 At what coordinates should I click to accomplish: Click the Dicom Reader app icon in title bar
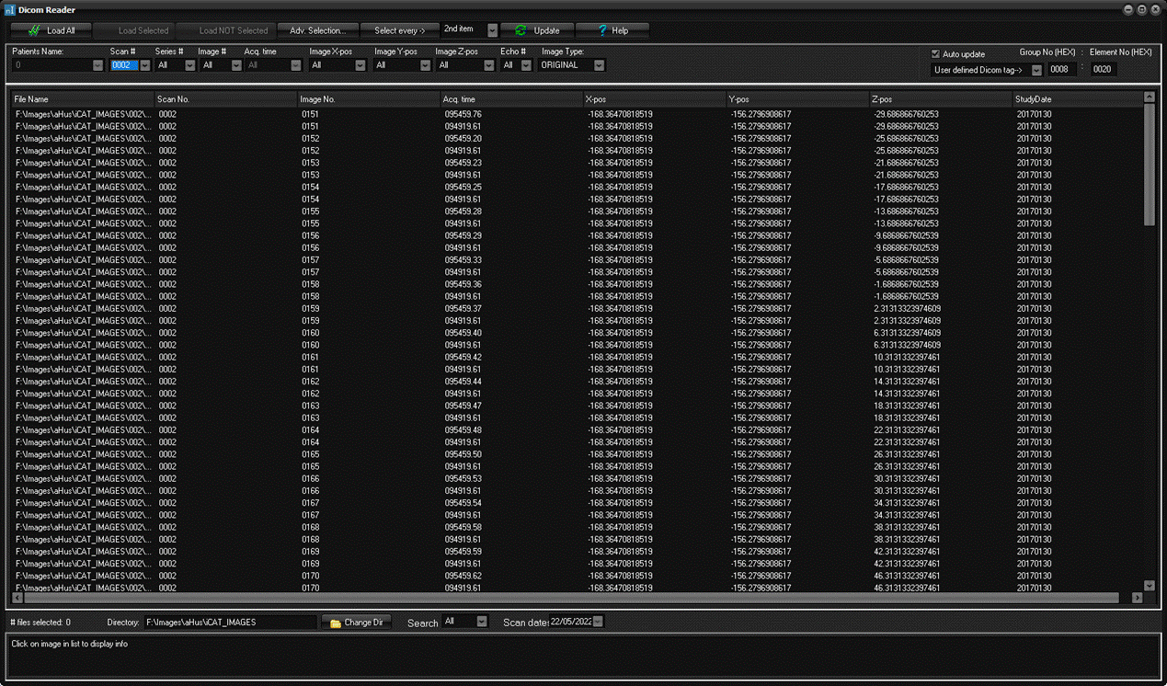coord(10,9)
